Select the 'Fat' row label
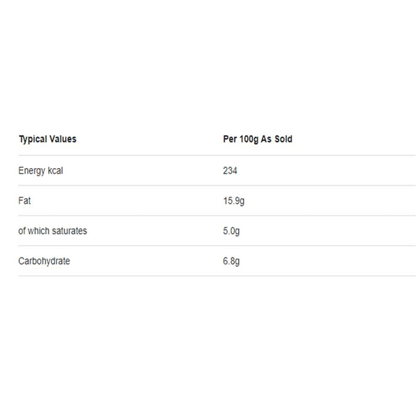This screenshot has height=420, width=420. tap(24, 201)
